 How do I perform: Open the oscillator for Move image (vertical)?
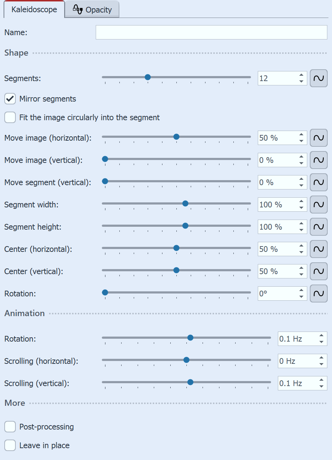point(318,160)
